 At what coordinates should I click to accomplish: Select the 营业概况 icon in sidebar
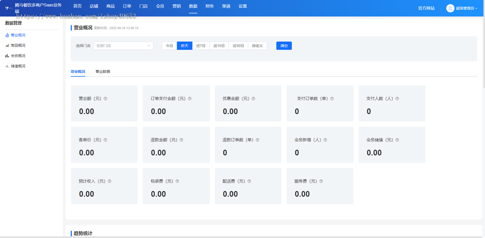point(7,35)
